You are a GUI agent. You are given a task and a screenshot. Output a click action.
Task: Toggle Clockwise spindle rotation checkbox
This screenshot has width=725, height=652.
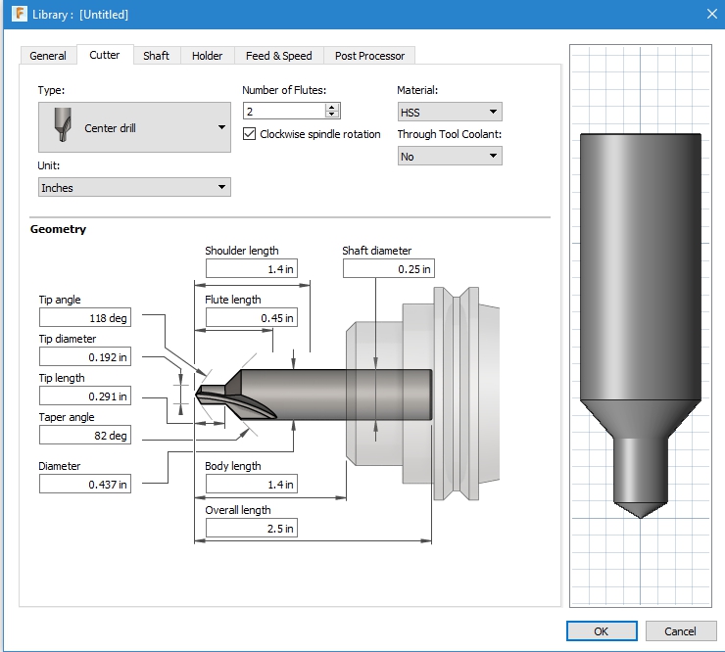250,134
